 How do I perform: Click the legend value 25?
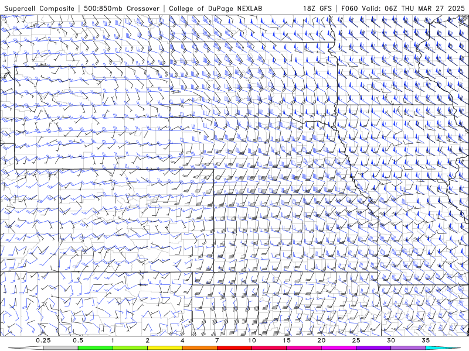tap(356, 340)
